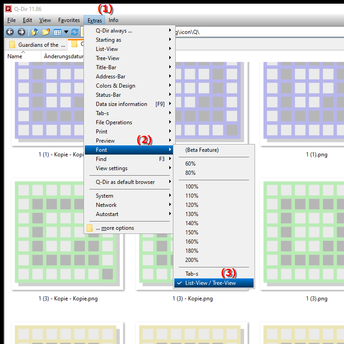Click the Back navigation arrow icon

pyautogui.click(x=10, y=32)
